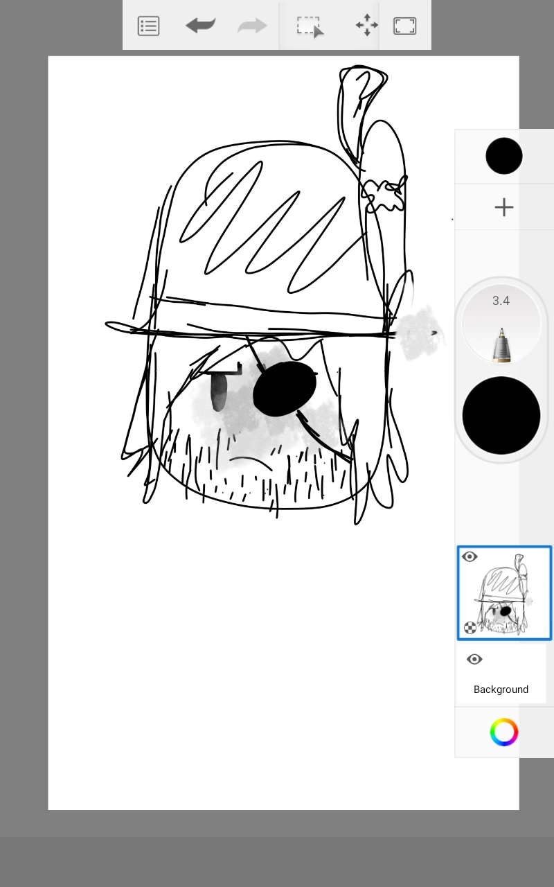Tap the current color circle at panel top

point(503,155)
